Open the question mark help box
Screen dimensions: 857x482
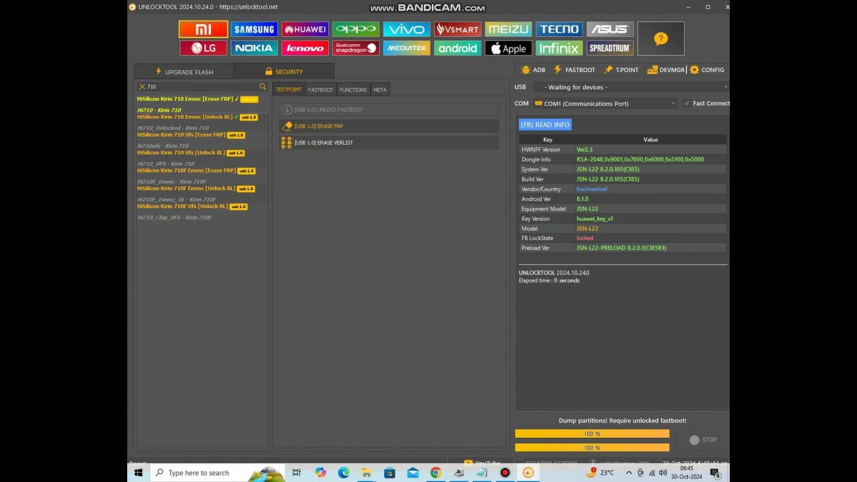point(661,39)
